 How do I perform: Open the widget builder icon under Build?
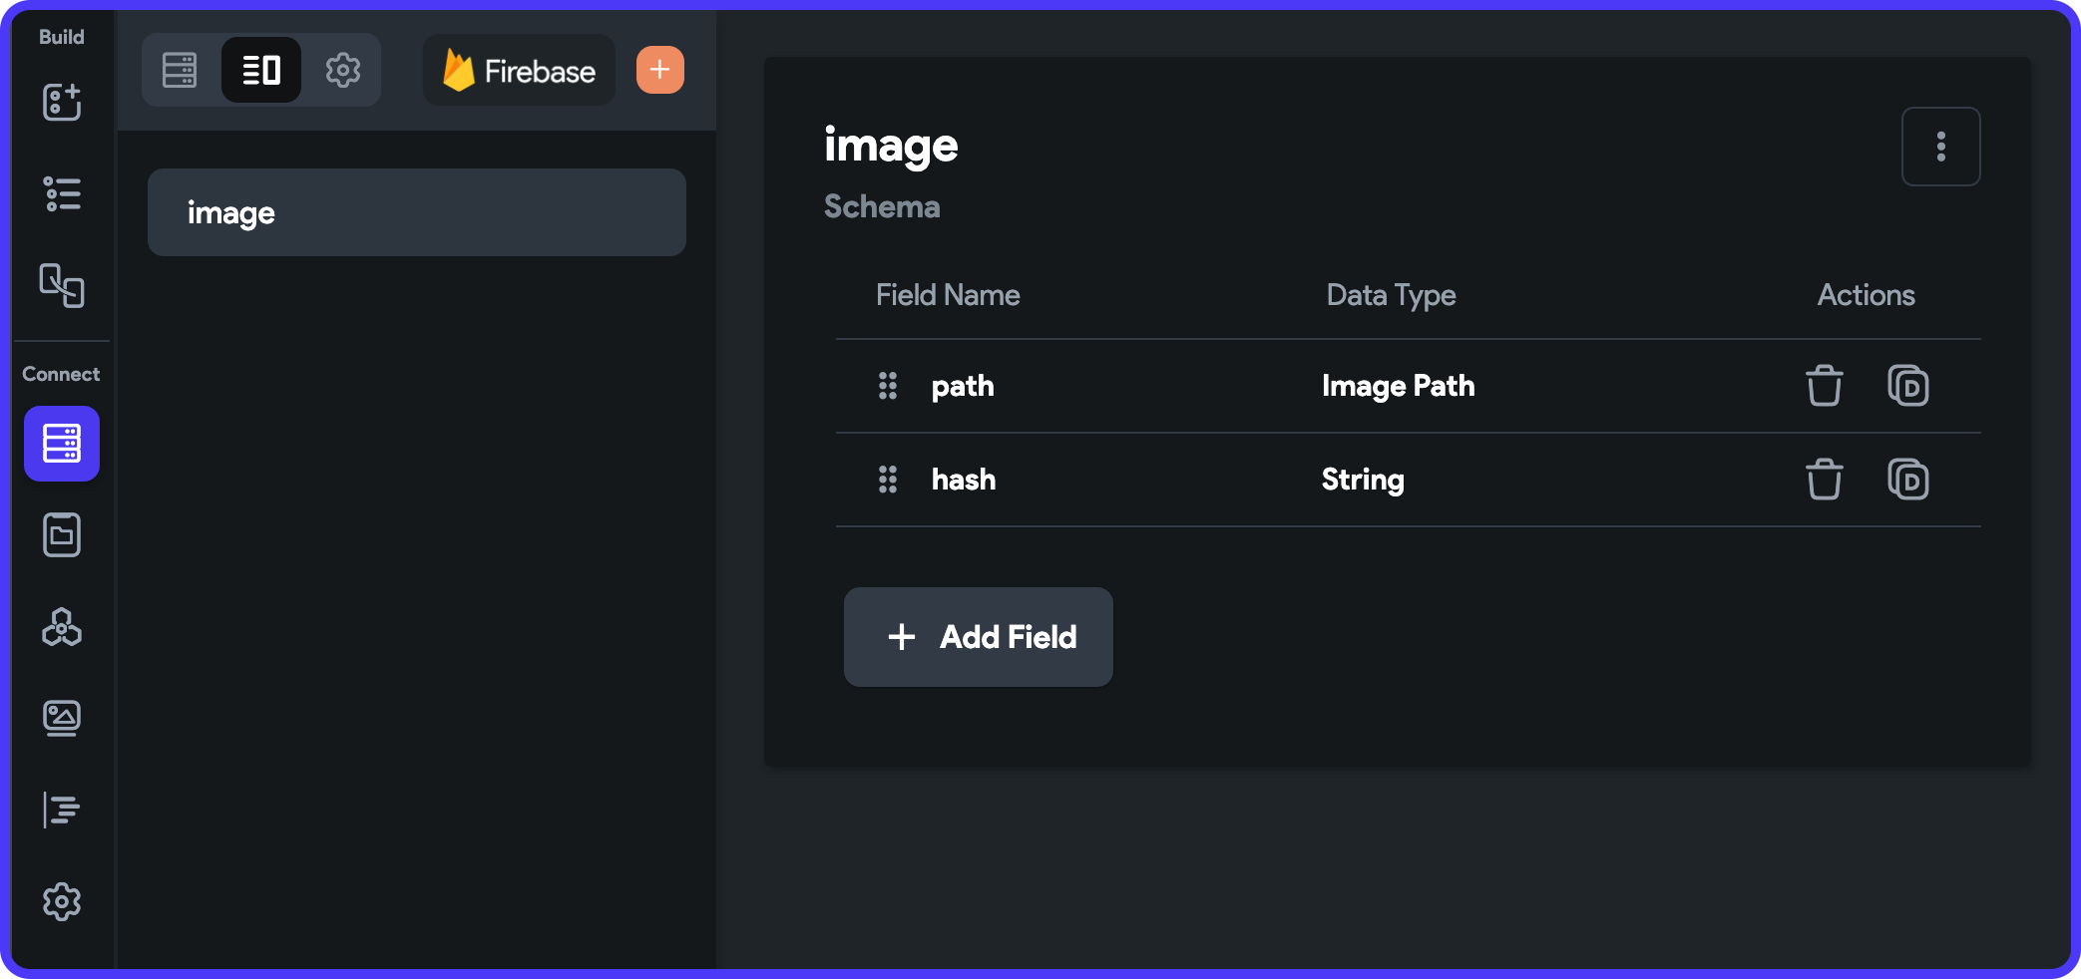pos(62,102)
